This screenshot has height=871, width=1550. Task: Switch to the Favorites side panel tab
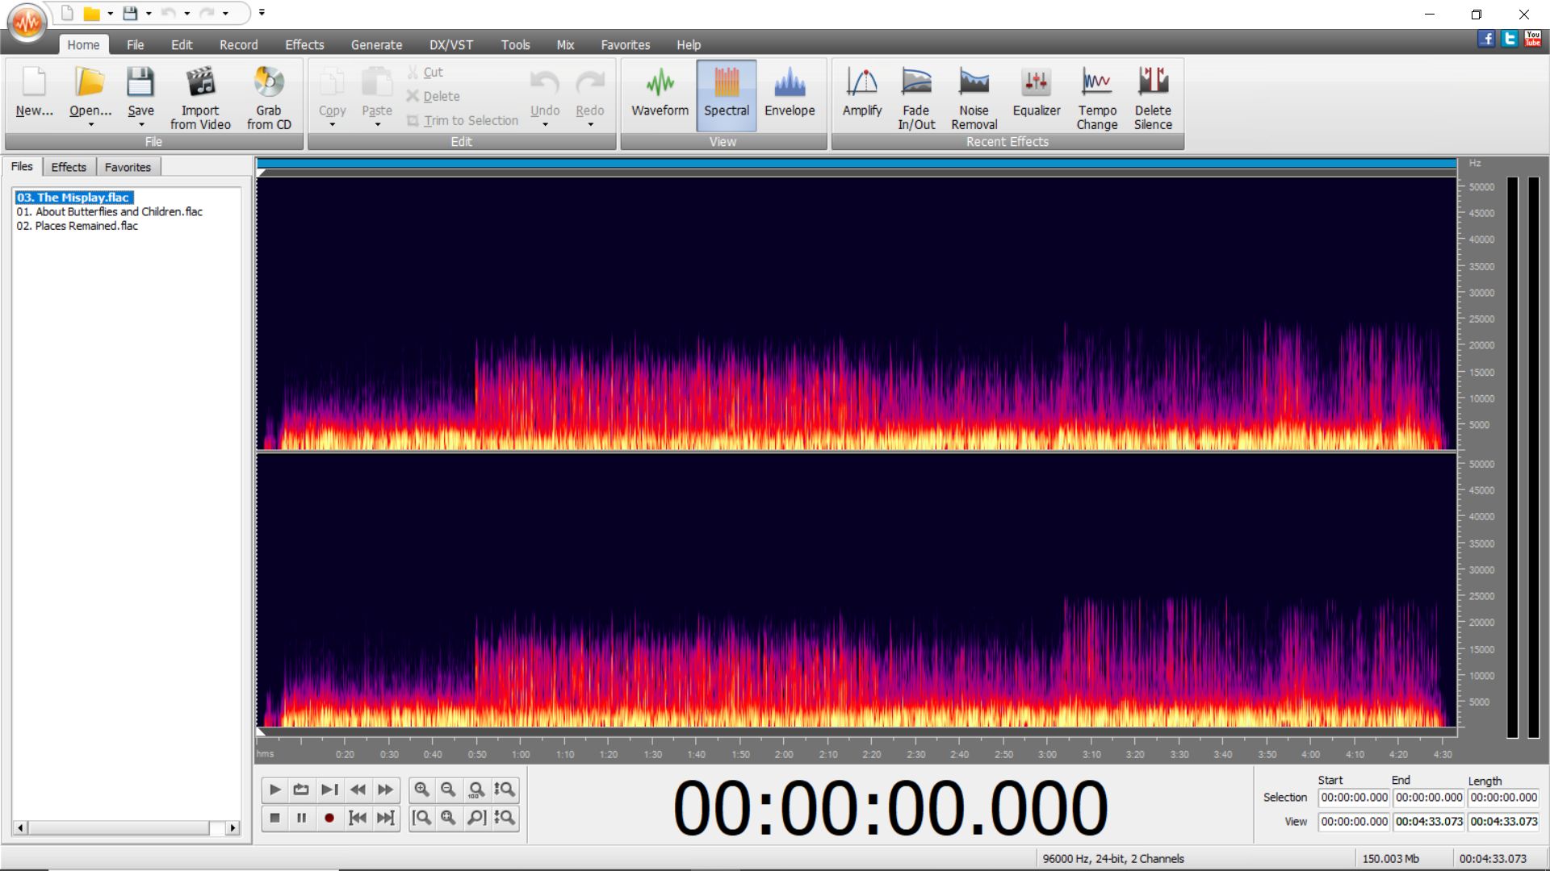[x=128, y=167]
